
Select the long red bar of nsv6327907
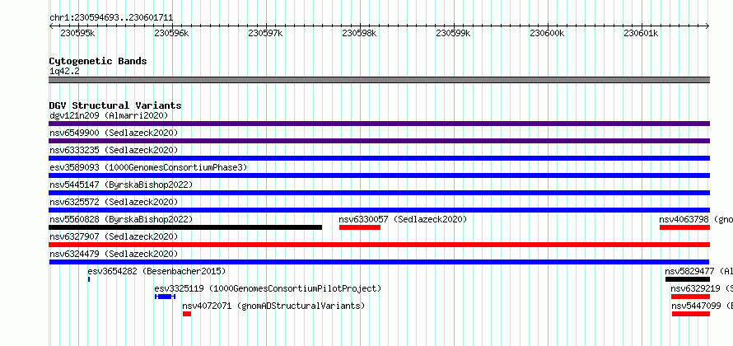[380, 245]
